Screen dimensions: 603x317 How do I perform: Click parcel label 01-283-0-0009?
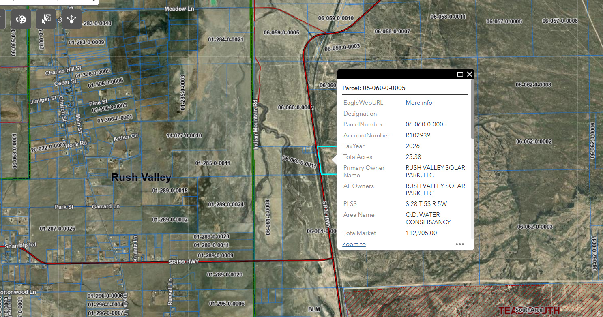86,42
